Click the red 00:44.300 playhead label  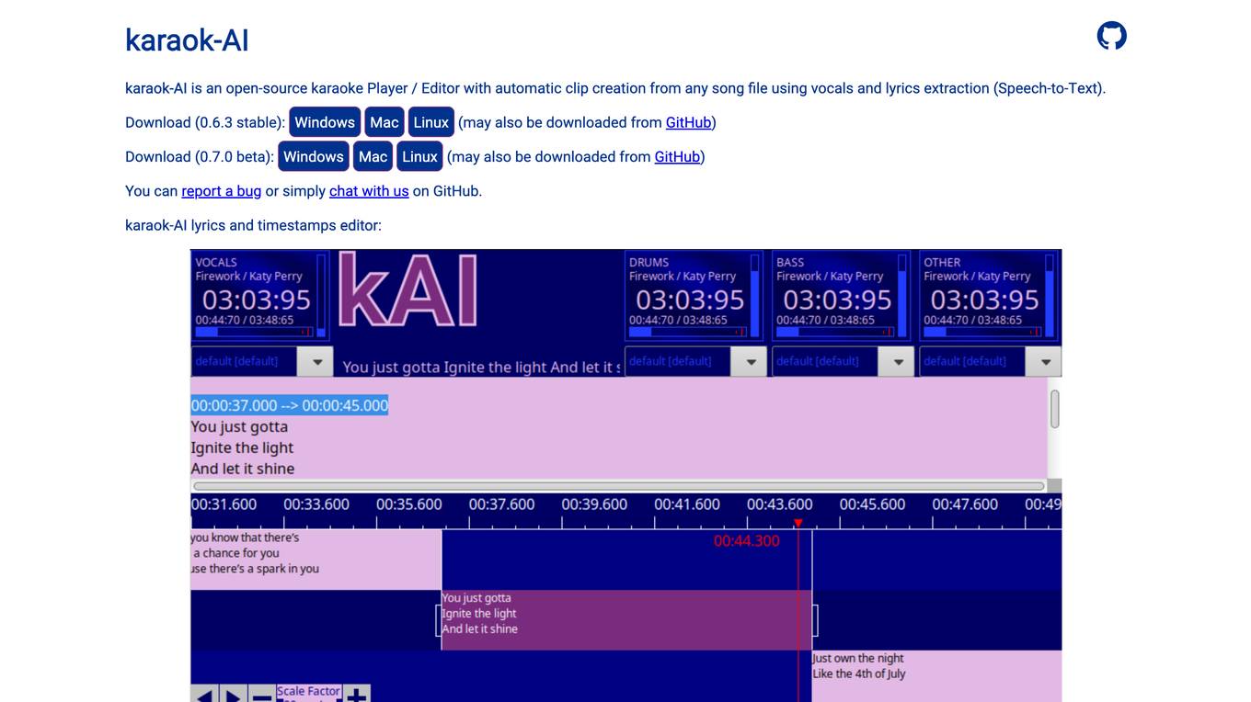[x=746, y=541]
